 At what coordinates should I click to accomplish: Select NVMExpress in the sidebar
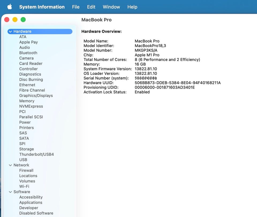(x=31, y=106)
